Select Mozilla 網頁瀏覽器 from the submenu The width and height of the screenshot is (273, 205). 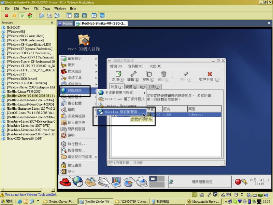(x=121, y=112)
